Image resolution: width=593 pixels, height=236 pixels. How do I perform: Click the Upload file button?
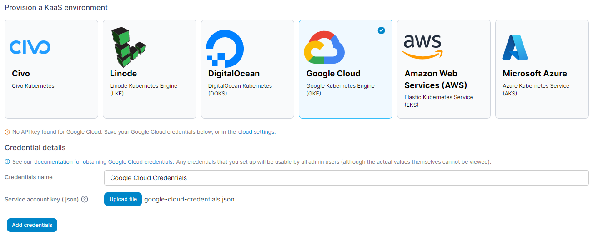click(x=123, y=199)
